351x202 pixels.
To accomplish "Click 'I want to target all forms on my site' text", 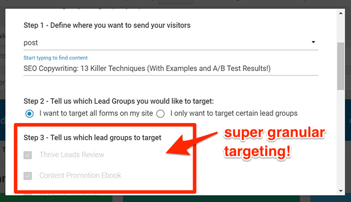I will click(96, 113).
